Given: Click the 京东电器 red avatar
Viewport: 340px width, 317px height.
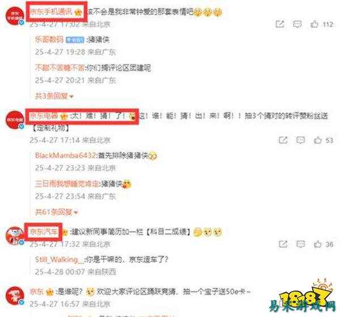Looking at the screenshot, I should pos(15,120).
